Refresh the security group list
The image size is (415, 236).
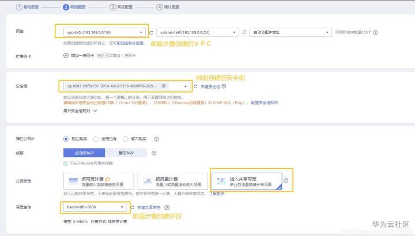pyautogui.click(x=195, y=86)
